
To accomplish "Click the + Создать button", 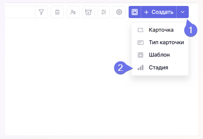I will (x=159, y=12).
